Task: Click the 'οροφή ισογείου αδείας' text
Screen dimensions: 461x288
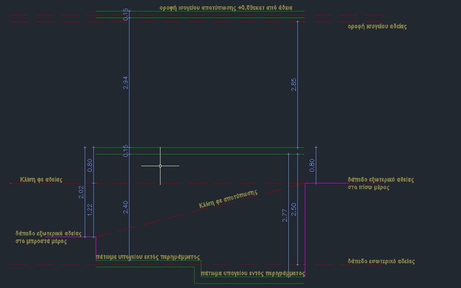Action: (377, 27)
